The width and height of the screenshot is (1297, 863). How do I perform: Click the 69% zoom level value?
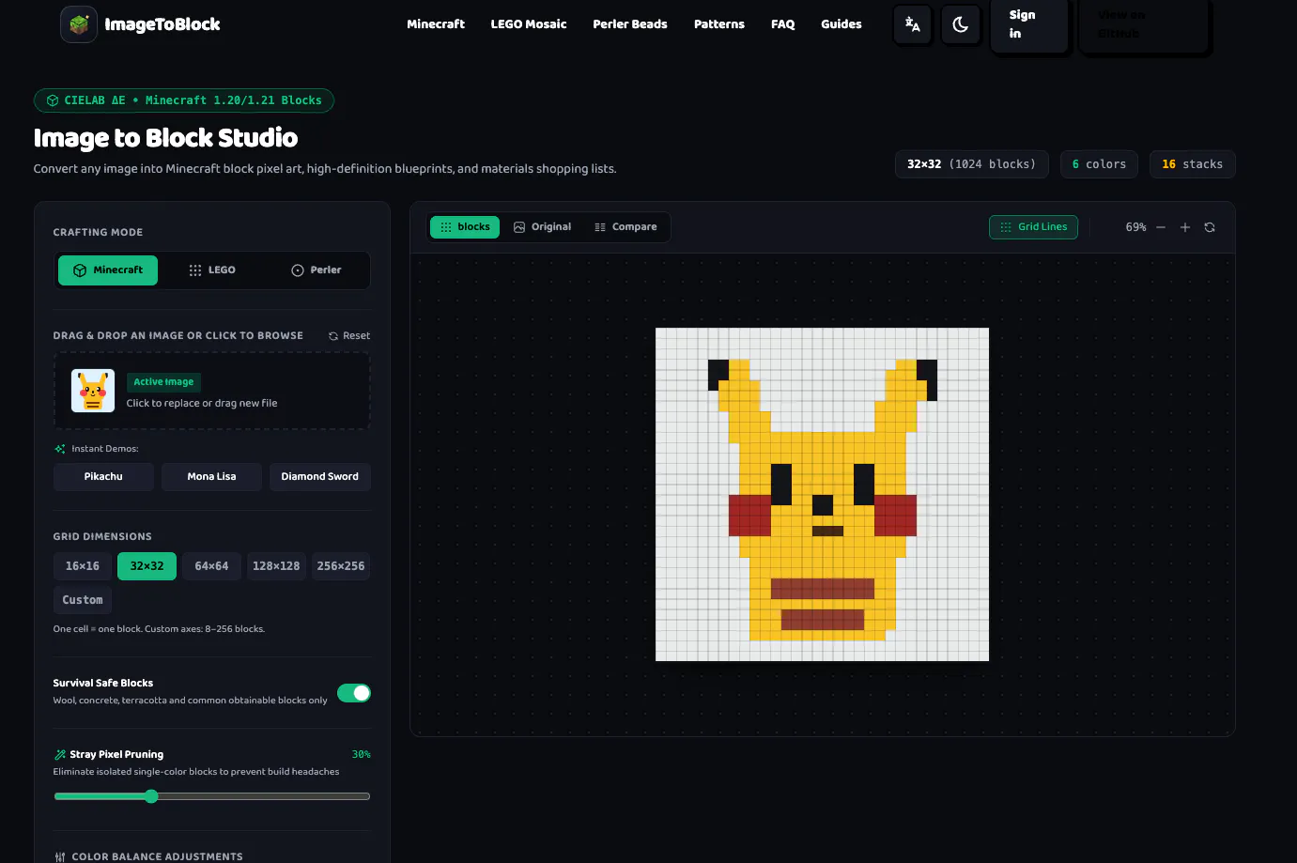click(1136, 227)
